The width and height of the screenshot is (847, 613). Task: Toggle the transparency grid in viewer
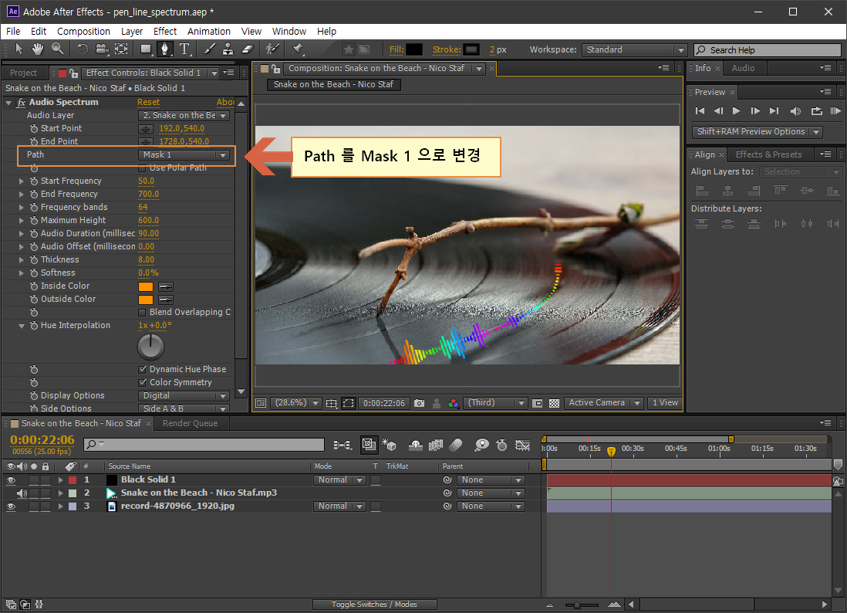[554, 403]
